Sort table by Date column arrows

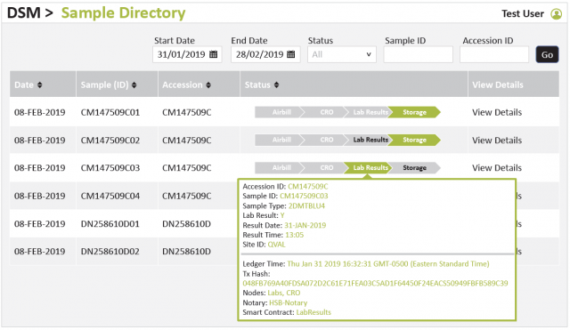coord(39,85)
